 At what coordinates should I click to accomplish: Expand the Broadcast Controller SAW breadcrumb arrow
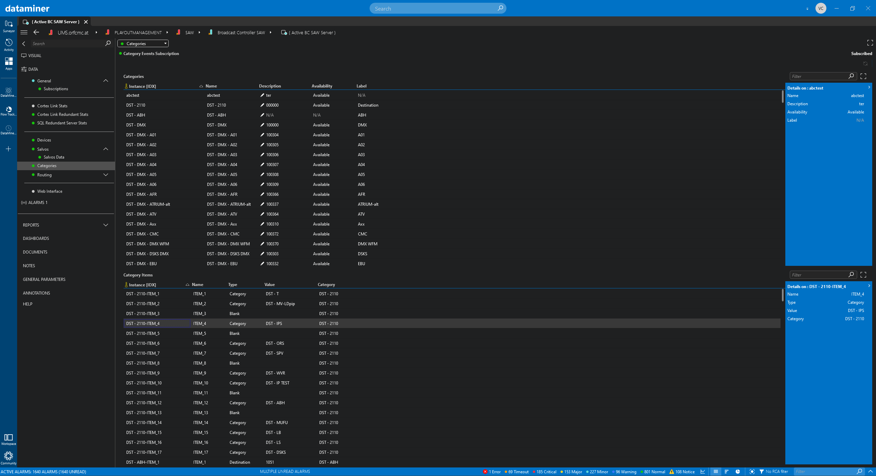[x=270, y=32]
